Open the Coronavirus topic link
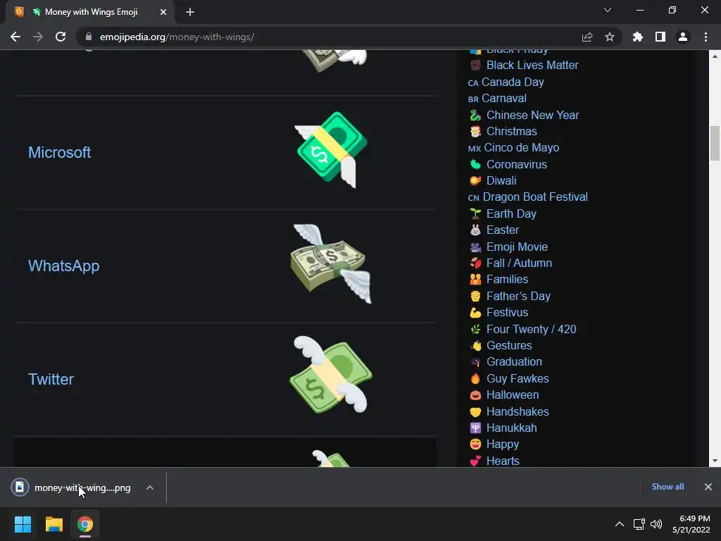 click(516, 164)
